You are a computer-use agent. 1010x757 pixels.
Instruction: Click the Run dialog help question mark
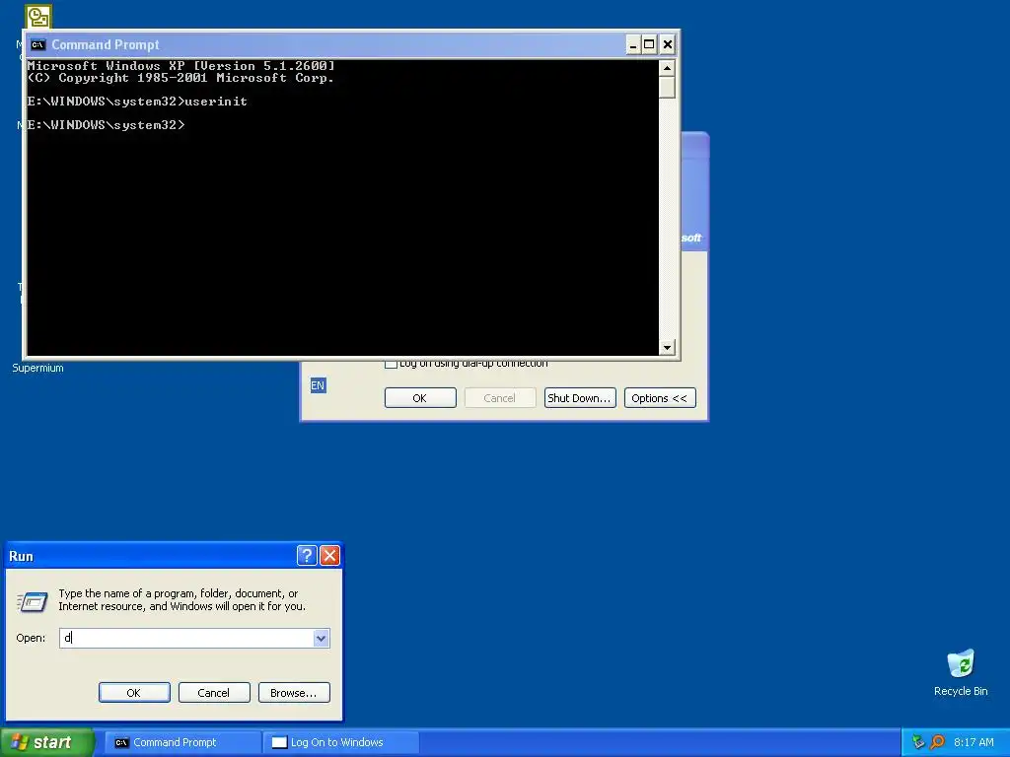[307, 556]
